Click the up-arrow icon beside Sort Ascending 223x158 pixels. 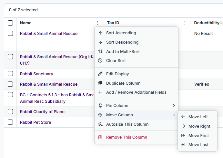[100, 33]
